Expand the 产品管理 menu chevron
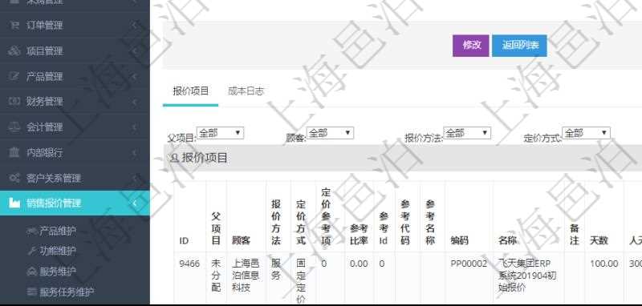The height and width of the screenshot is (306, 642). click(134, 76)
